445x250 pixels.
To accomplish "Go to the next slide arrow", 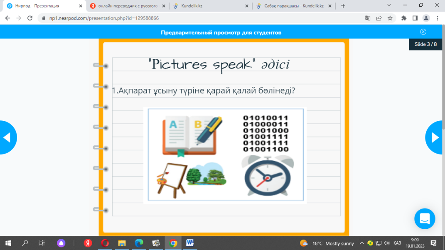I will [x=435, y=137].
